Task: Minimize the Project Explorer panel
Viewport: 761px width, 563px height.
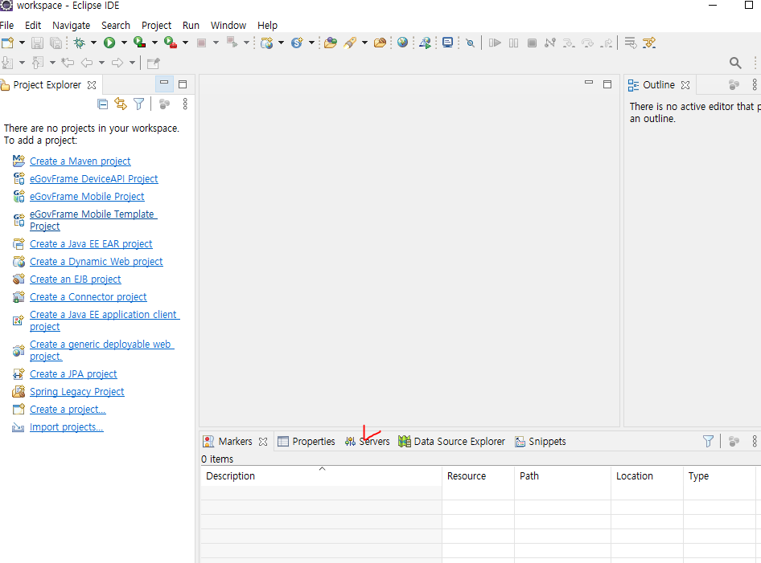Action: click(164, 84)
